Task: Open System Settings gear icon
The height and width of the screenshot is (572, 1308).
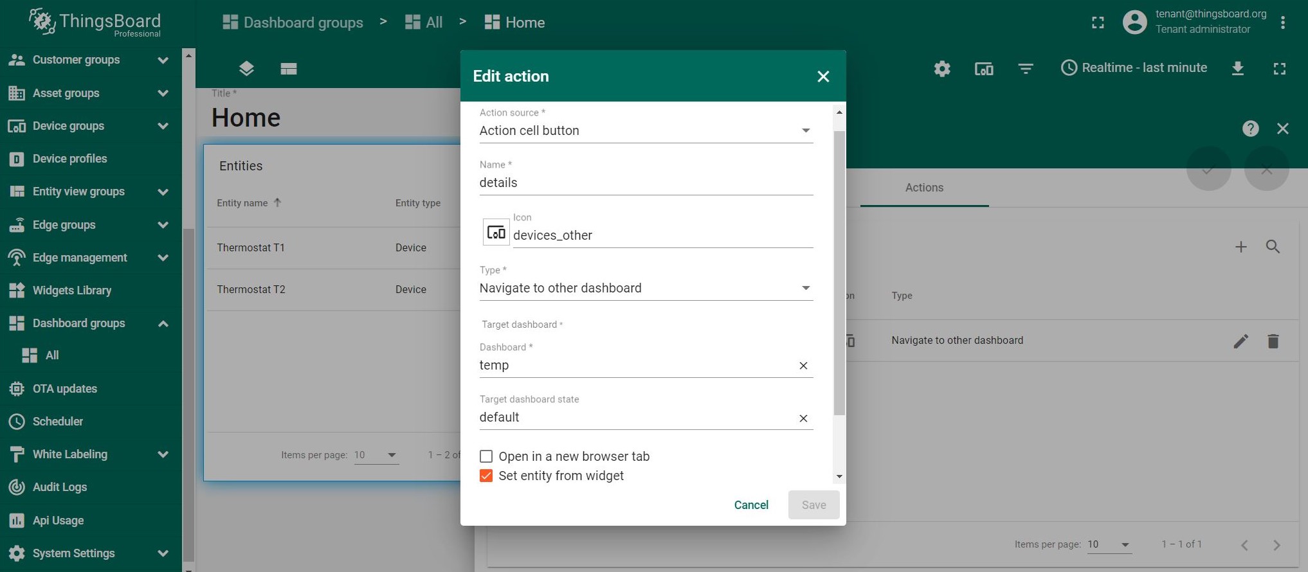Action: pyautogui.click(x=17, y=553)
